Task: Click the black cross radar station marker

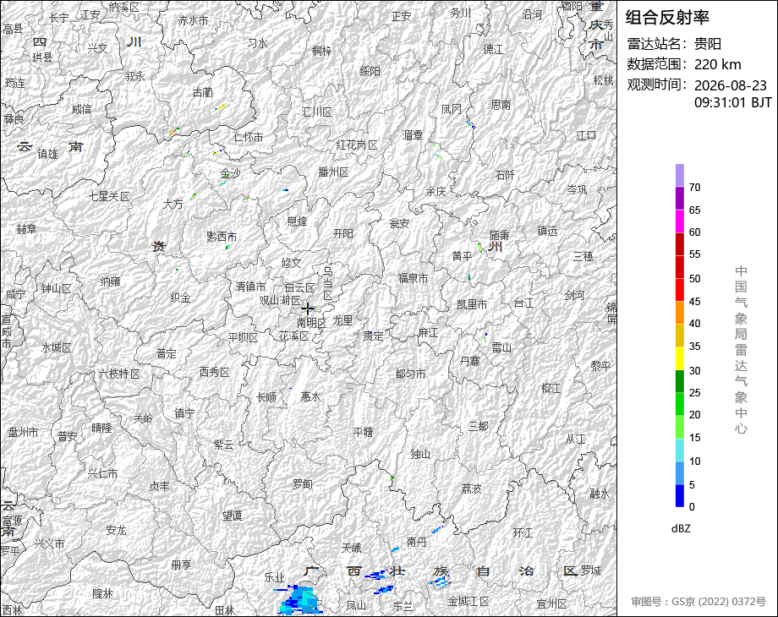Action: tap(307, 308)
